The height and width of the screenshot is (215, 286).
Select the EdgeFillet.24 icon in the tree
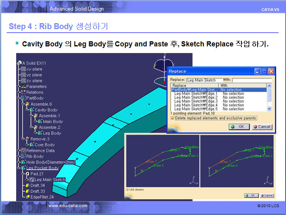(27, 197)
